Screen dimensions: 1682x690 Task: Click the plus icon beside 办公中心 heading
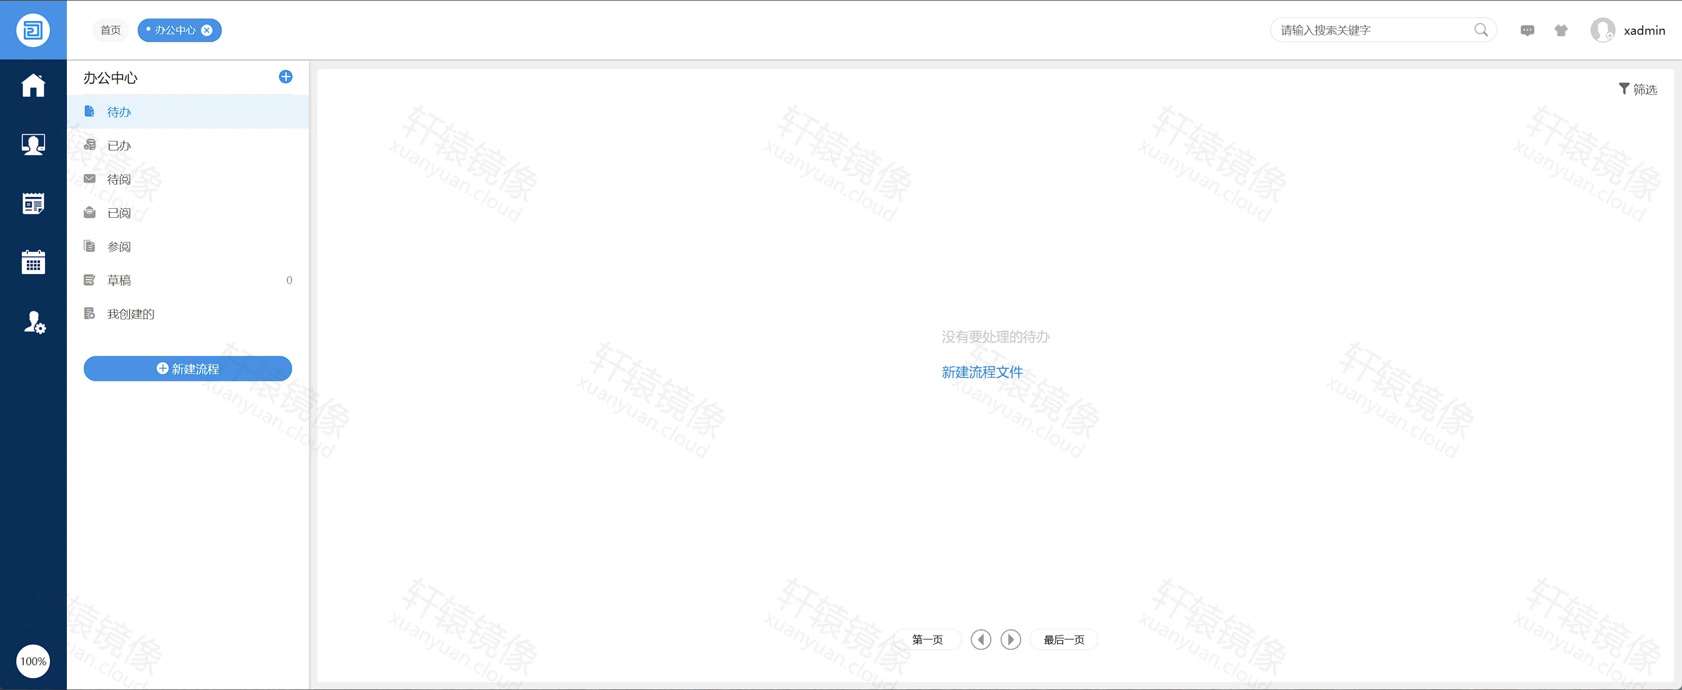[285, 77]
